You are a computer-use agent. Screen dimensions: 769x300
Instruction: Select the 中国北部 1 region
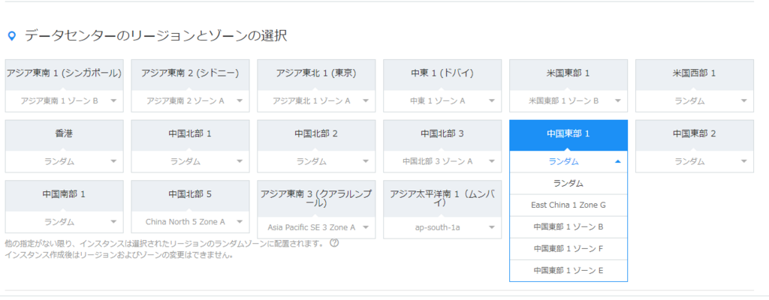coord(190,134)
